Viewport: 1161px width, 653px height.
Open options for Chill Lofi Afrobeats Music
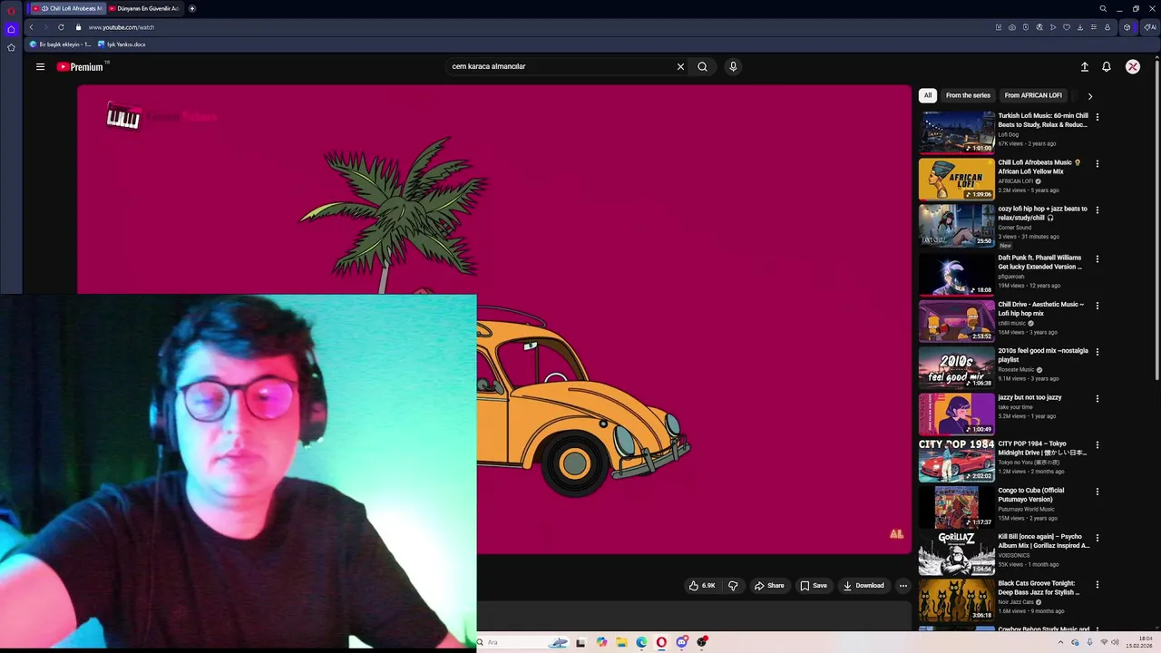[x=1097, y=164]
